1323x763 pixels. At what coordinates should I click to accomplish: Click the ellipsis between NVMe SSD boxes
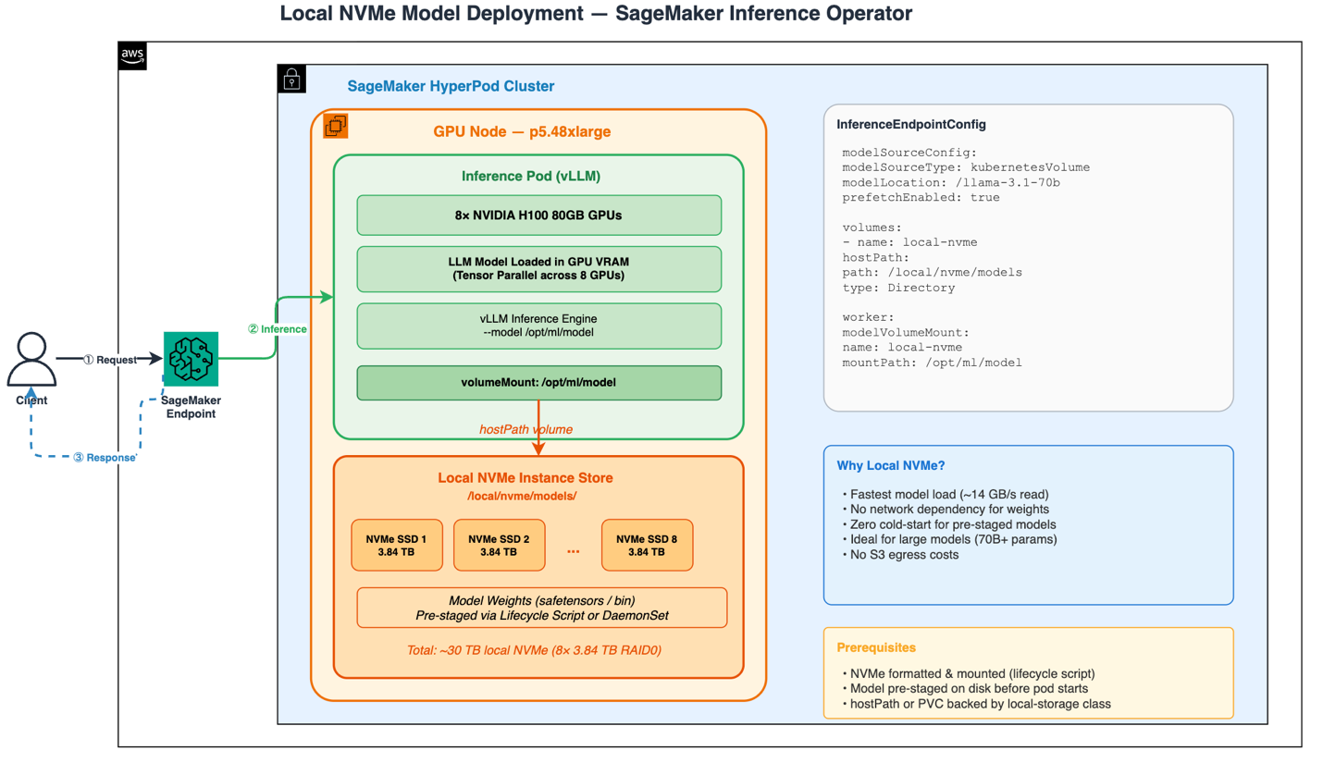(x=573, y=551)
